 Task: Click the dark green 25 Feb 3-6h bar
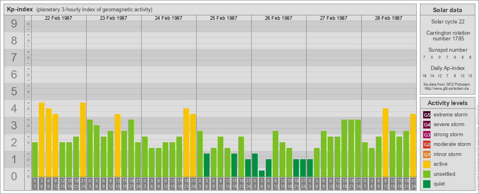click(206, 165)
